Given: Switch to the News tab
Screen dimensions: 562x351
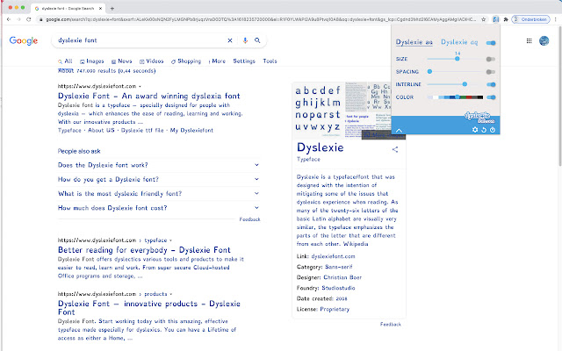Looking at the screenshot, I should click(121, 61).
